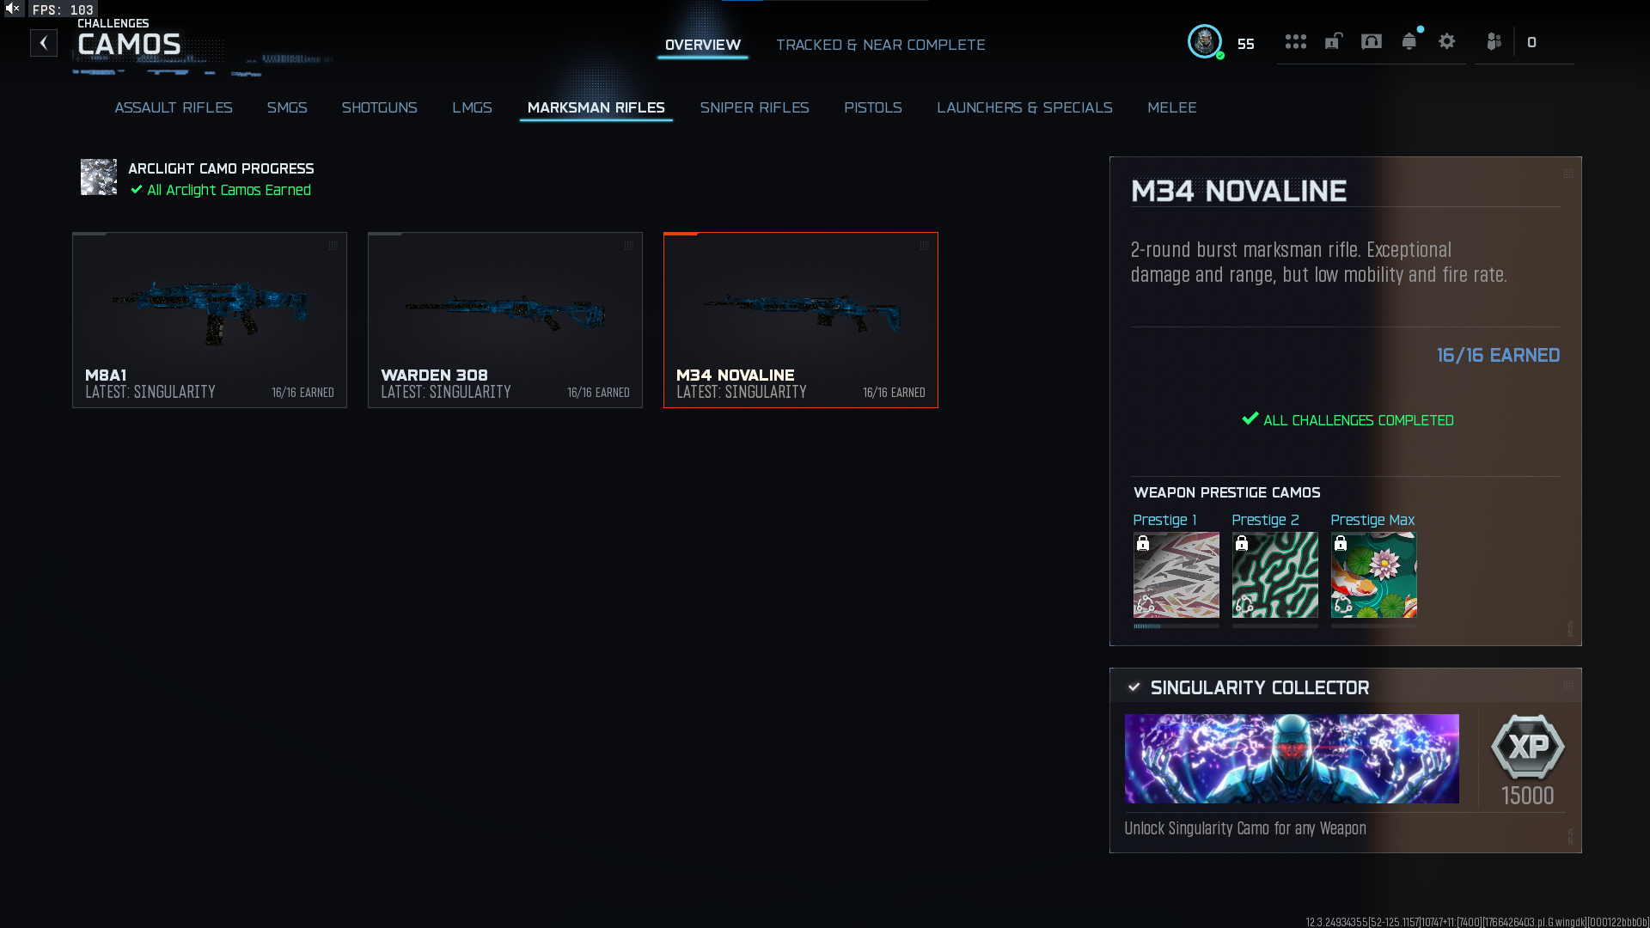Select the Warden 308 weapon card
This screenshot has height=928, width=1650.
(x=505, y=320)
